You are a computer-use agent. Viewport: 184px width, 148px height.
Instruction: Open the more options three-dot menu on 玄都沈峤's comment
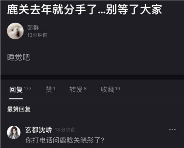[172, 129]
